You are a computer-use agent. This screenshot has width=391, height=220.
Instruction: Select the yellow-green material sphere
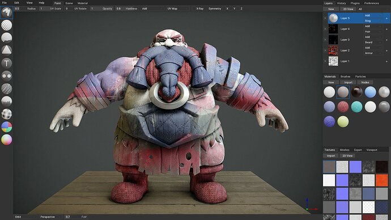tap(343, 122)
